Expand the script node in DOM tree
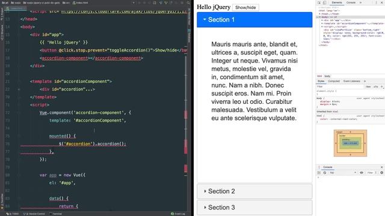The width and height of the screenshot is (385, 216). pyautogui.click(x=322, y=26)
